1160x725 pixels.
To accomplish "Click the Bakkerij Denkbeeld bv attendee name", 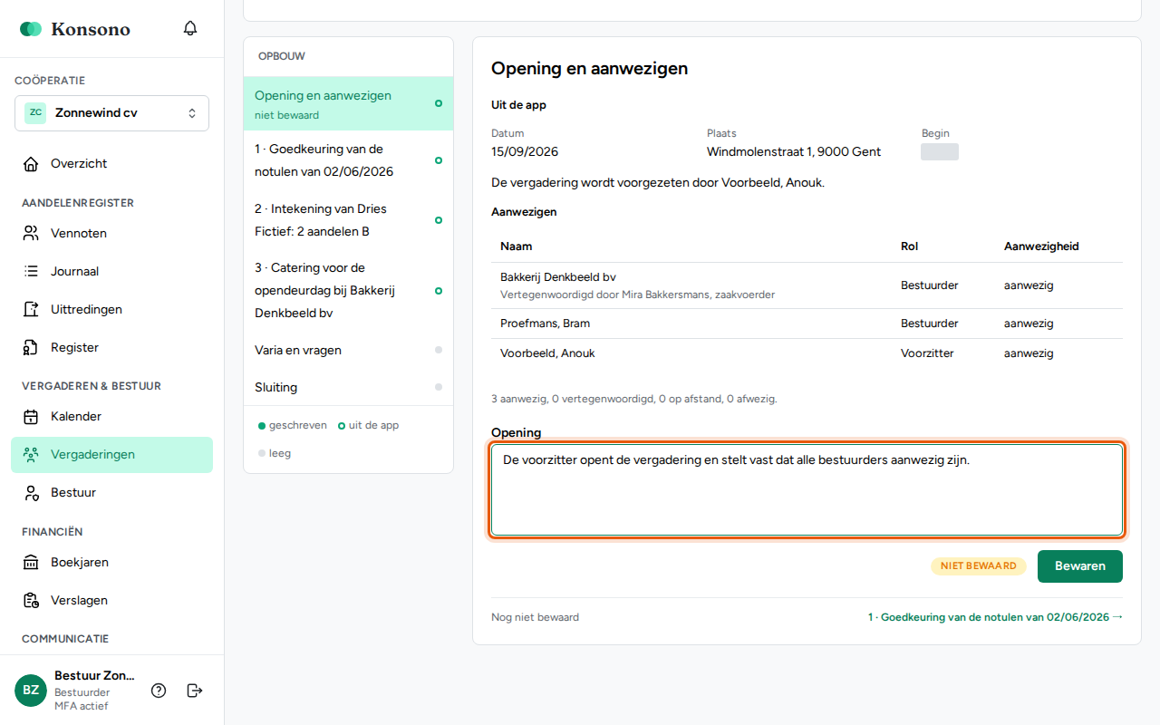I will point(558,277).
